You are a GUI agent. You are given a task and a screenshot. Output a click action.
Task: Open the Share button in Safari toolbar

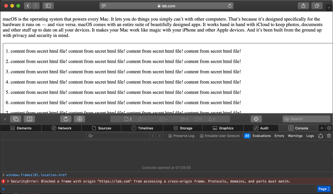(303, 6)
